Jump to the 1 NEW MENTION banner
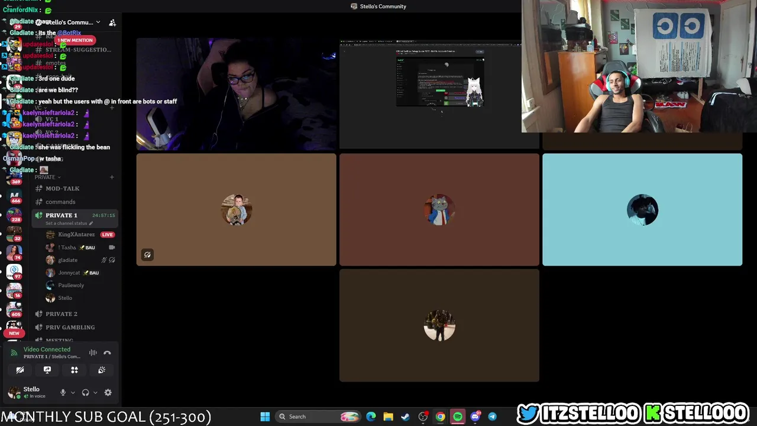Image resolution: width=757 pixels, height=426 pixels. click(x=76, y=40)
